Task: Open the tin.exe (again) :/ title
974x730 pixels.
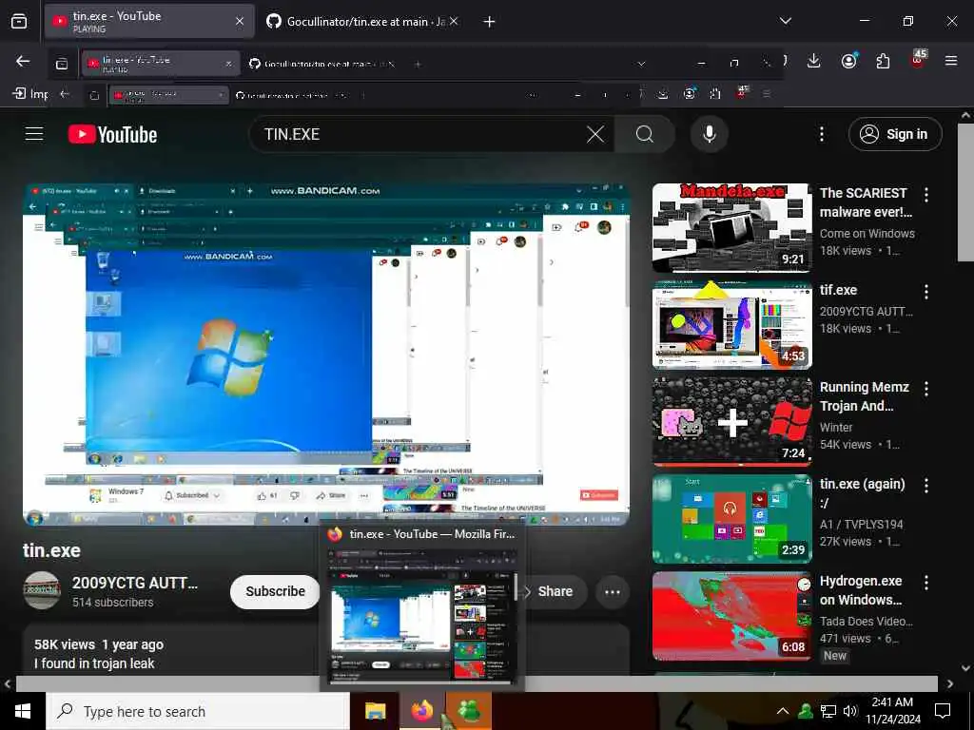Action: point(862,493)
